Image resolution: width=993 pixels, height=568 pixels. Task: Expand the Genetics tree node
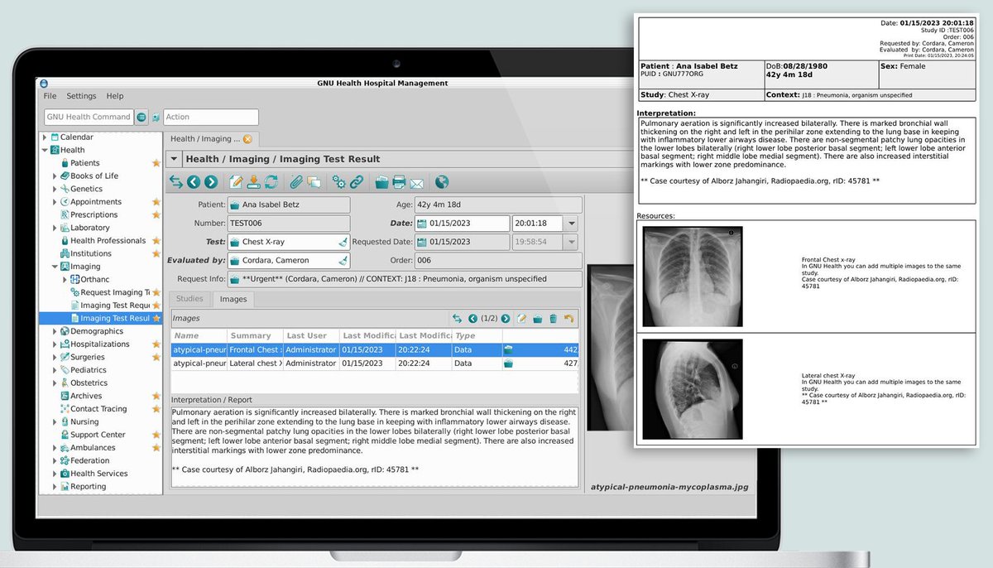click(55, 189)
